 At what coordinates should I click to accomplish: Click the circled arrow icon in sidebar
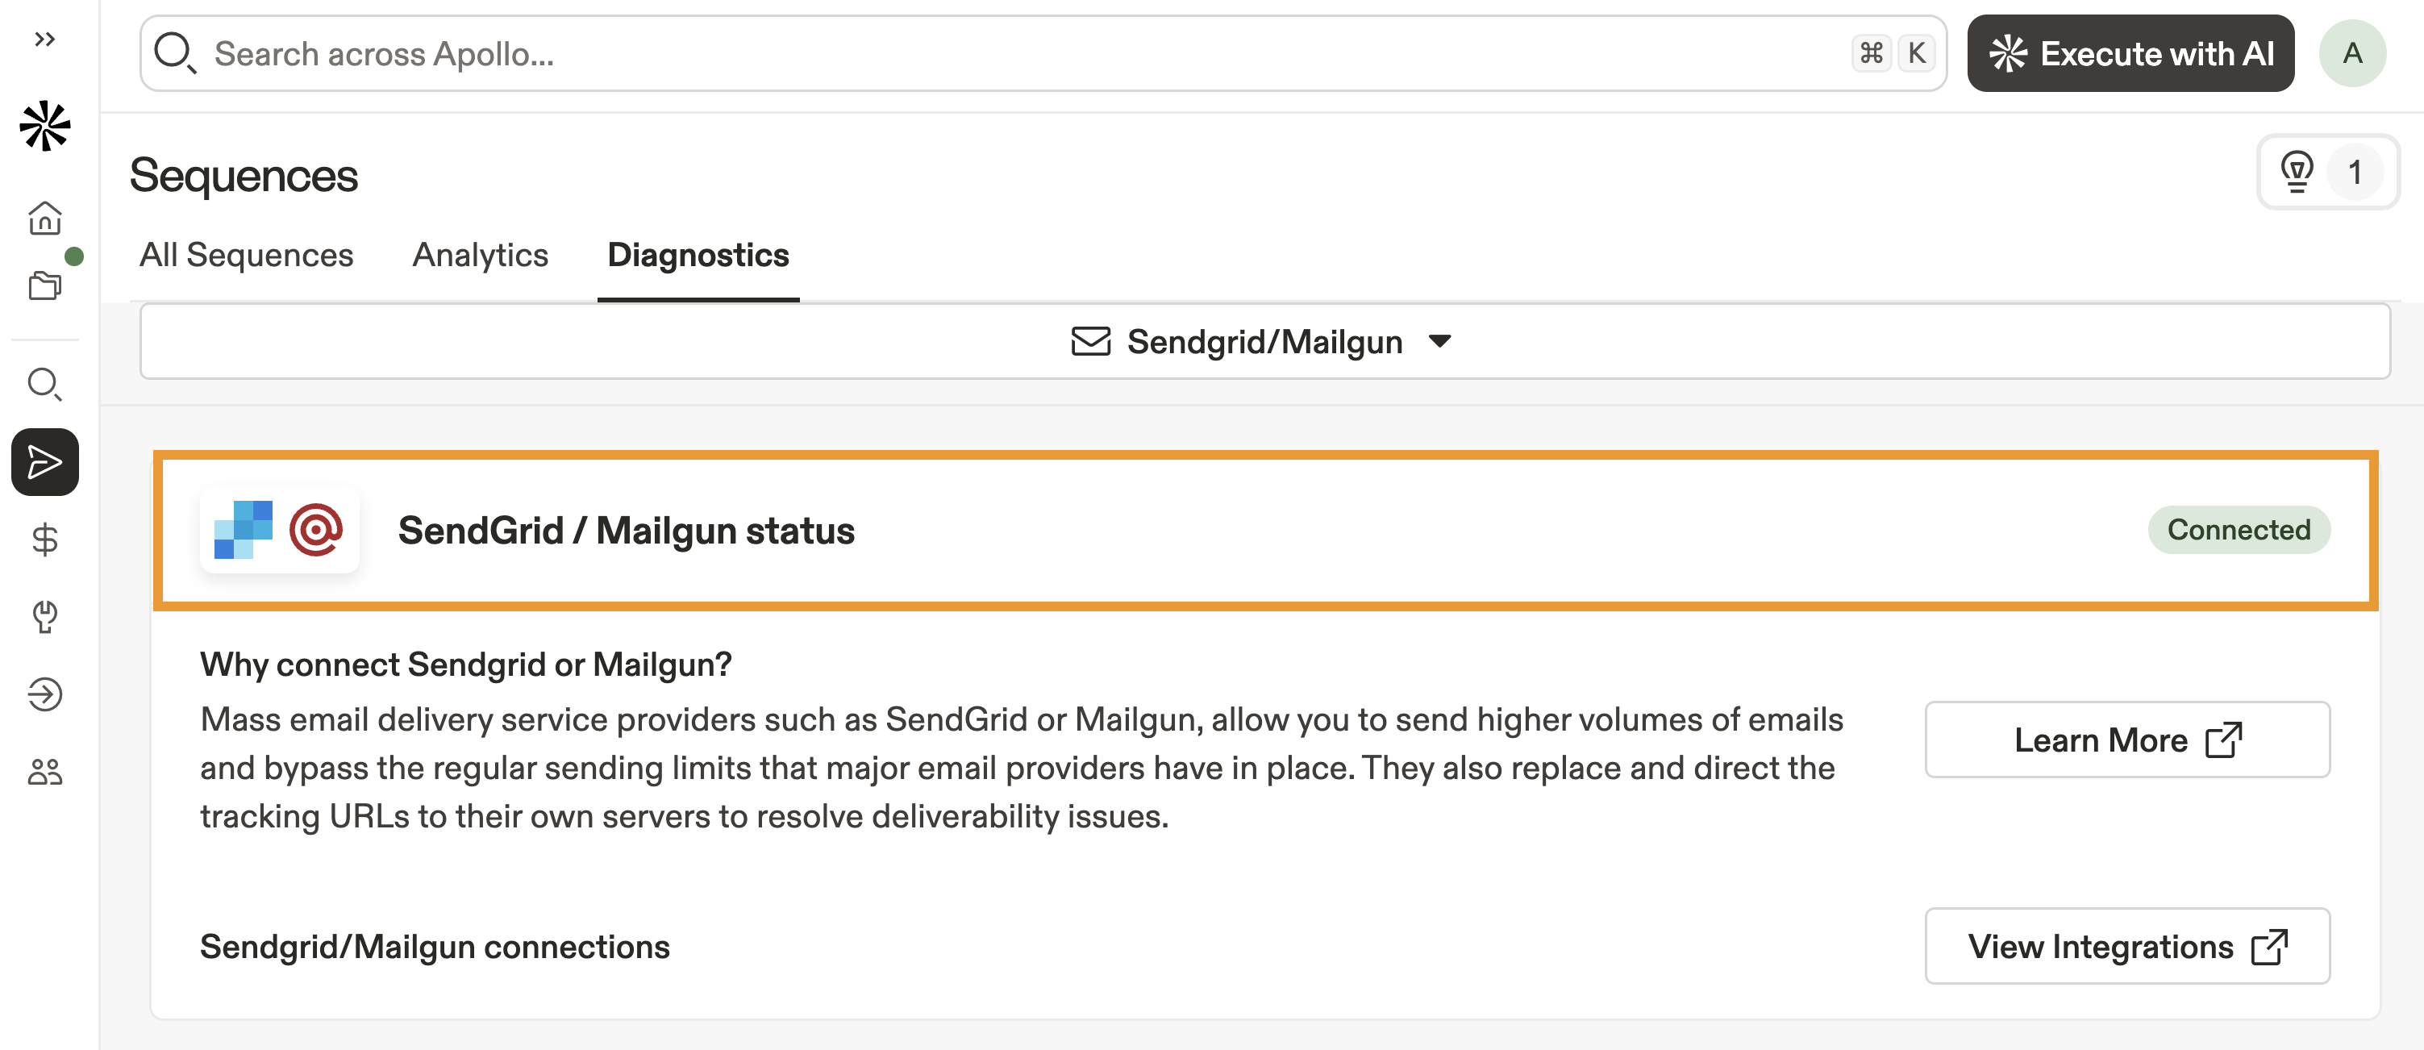click(x=45, y=694)
